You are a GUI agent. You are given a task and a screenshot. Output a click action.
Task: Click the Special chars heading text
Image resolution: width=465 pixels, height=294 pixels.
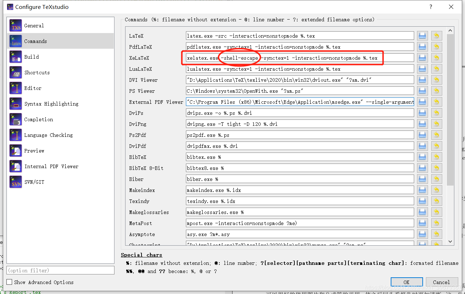click(x=141, y=255)
